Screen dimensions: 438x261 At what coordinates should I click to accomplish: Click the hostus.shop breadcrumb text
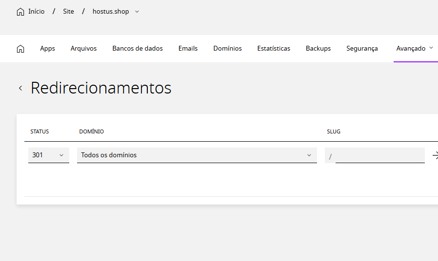111,11
